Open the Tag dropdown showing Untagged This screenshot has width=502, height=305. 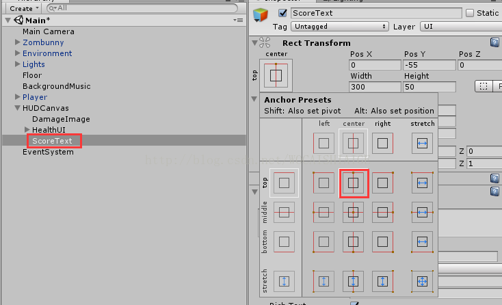click(340, 26)
